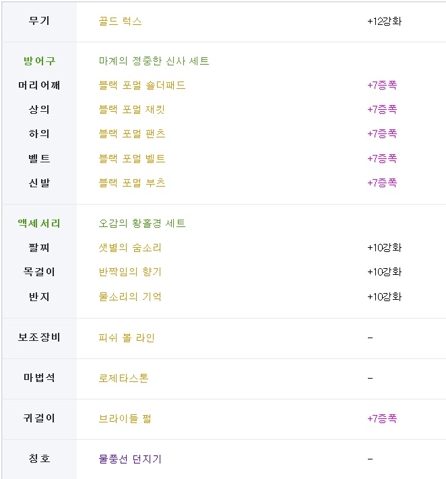Open the 로제타스톤 magic stone link

pyautogui.click(x=123, y=378)
